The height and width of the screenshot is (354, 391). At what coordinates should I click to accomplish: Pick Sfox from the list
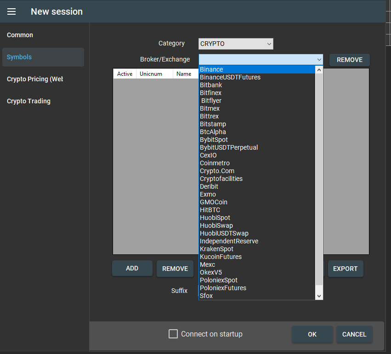point(257,296)
